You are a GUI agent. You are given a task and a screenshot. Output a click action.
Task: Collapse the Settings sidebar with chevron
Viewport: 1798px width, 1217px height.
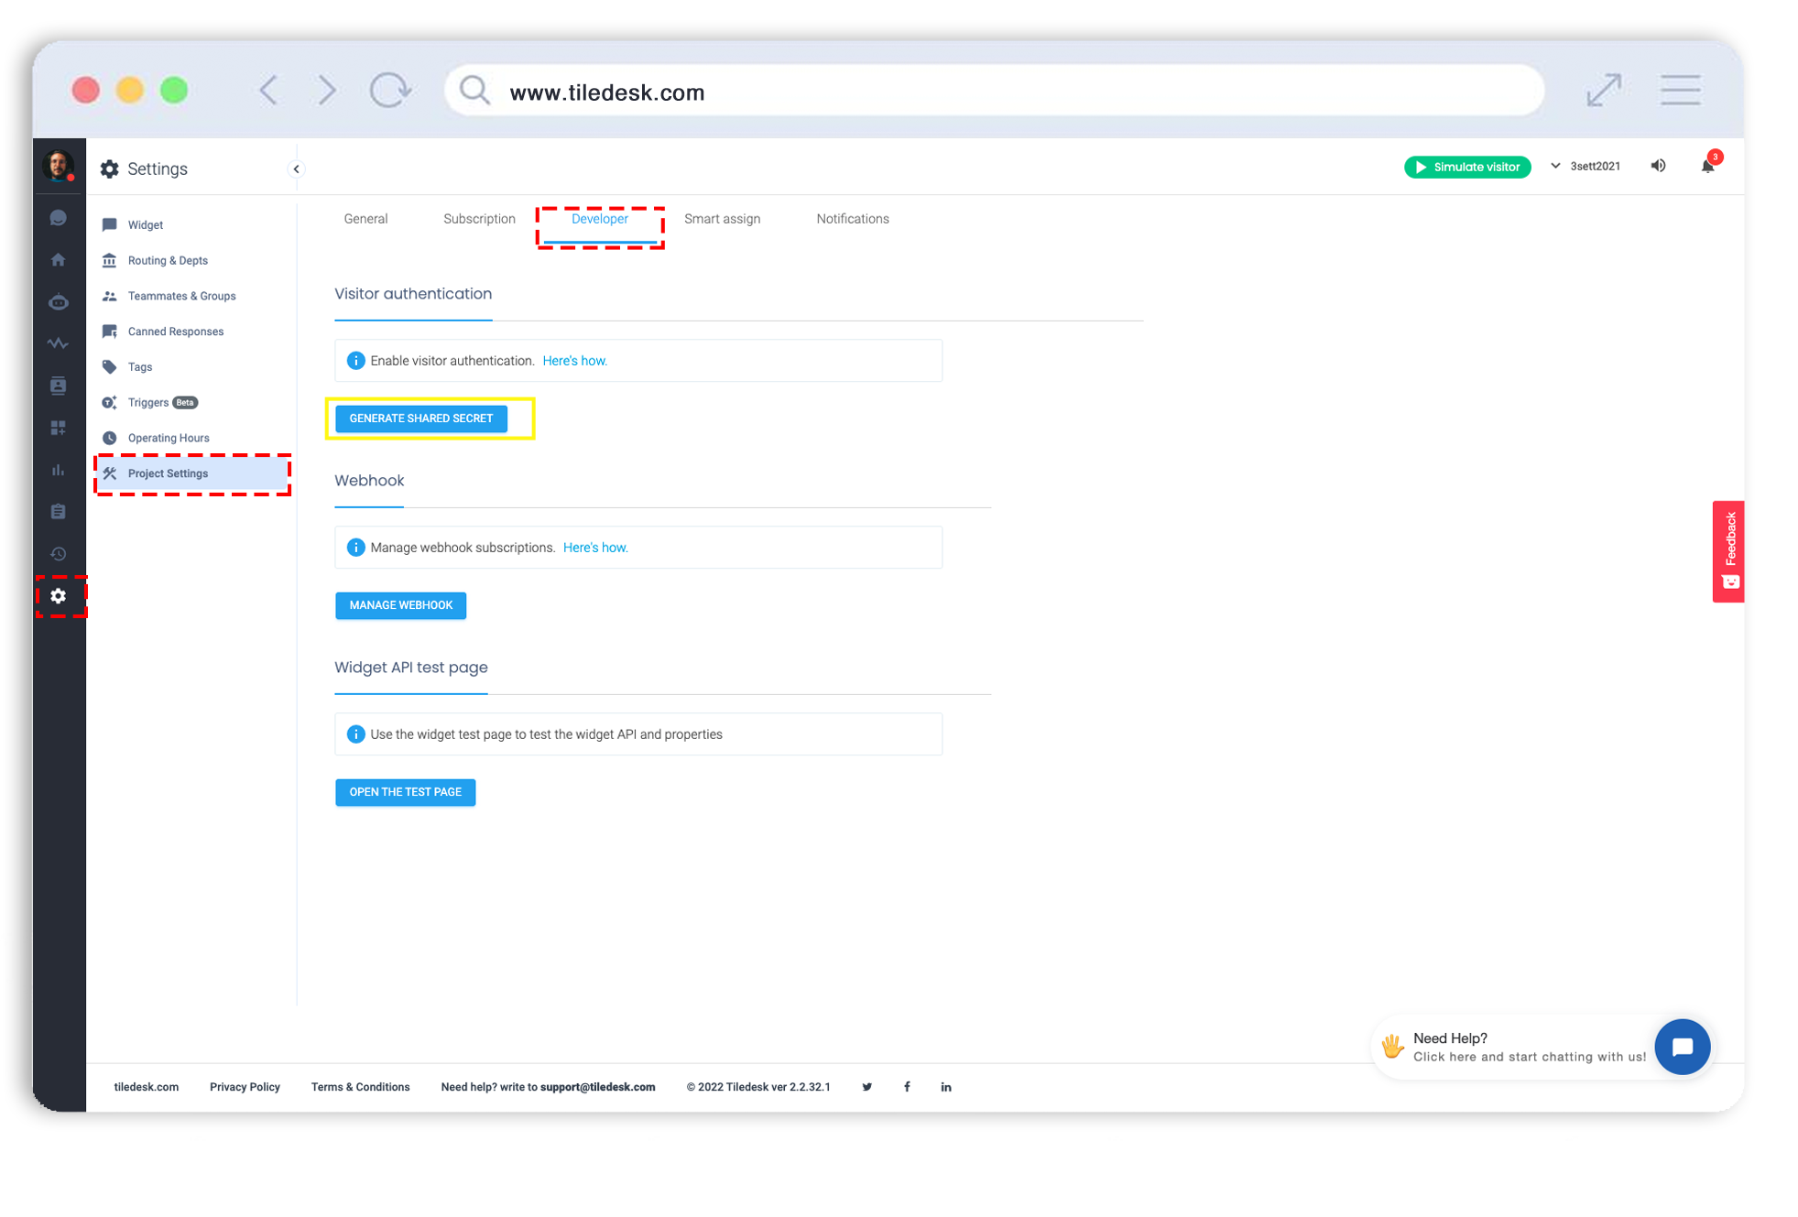(296, 169)
